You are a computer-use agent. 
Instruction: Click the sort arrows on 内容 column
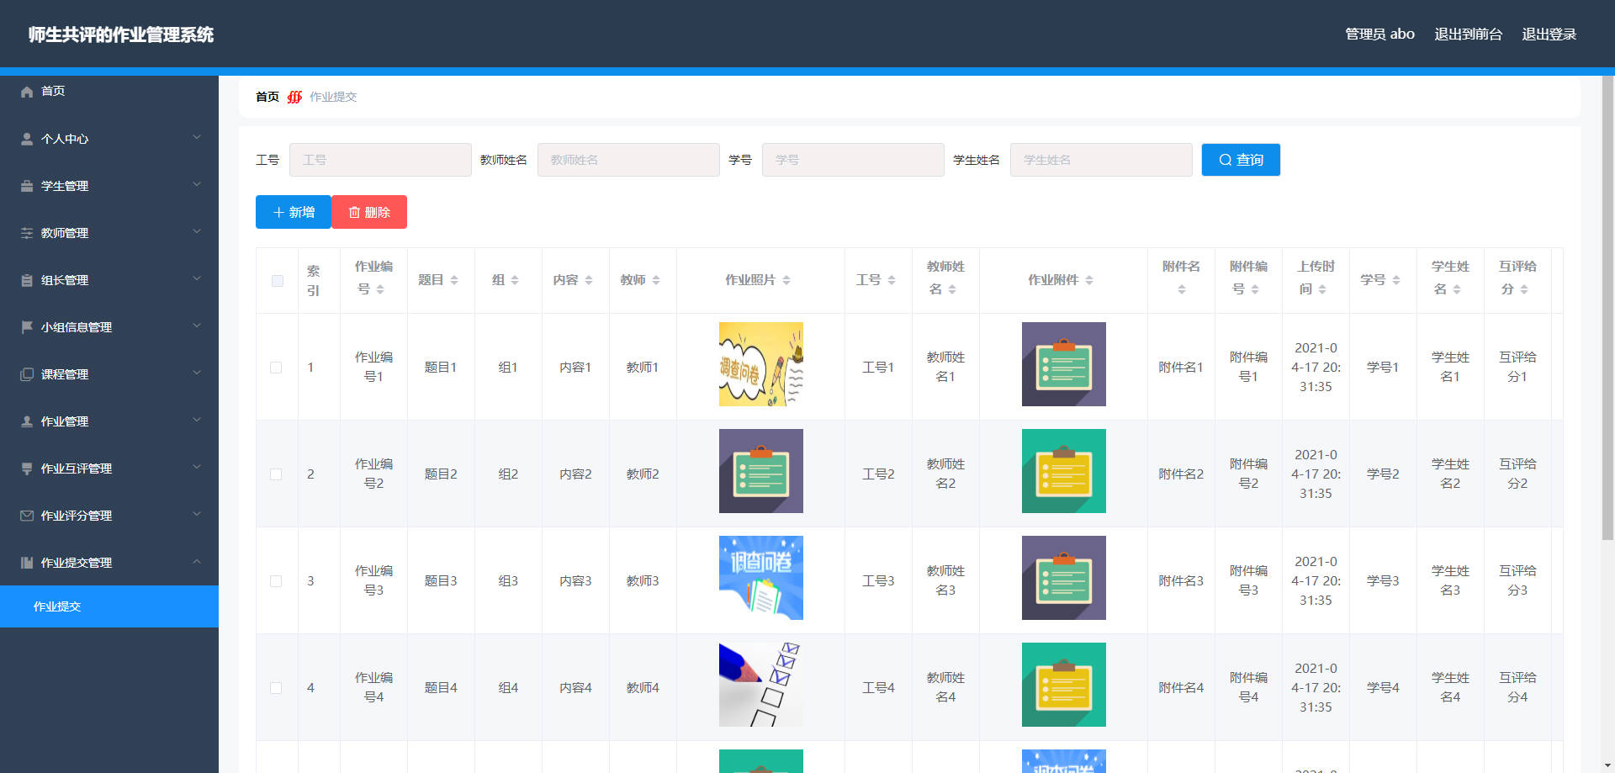click(x=589, y=280)
